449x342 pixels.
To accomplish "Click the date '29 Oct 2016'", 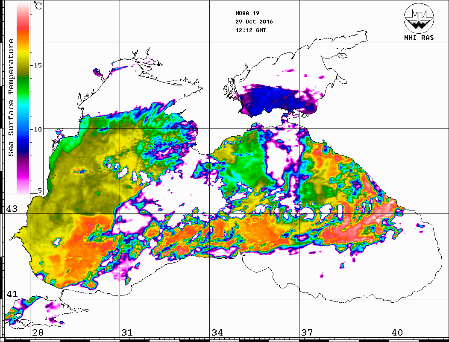I will click(x=254, y=22).
